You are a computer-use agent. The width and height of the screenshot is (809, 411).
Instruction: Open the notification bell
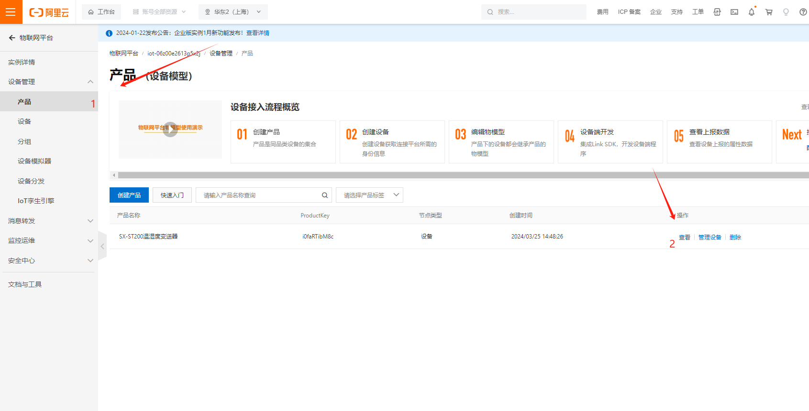click(x=751, y=12)
